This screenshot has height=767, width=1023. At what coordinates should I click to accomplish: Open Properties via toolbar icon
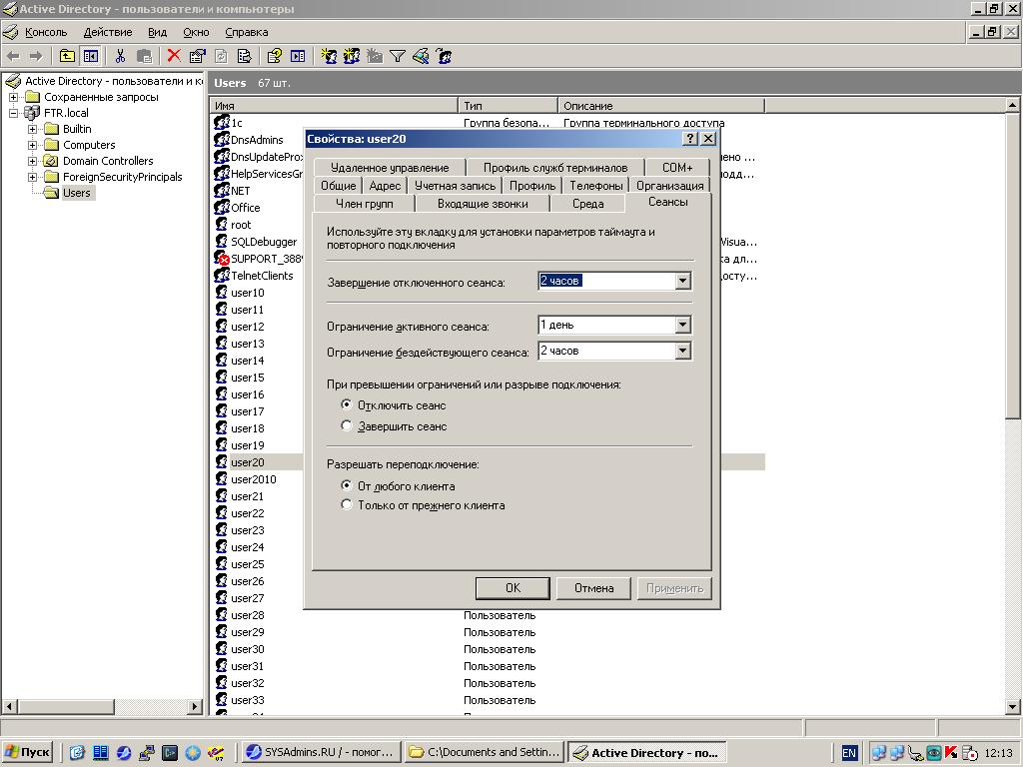click(x=197, y=56)
